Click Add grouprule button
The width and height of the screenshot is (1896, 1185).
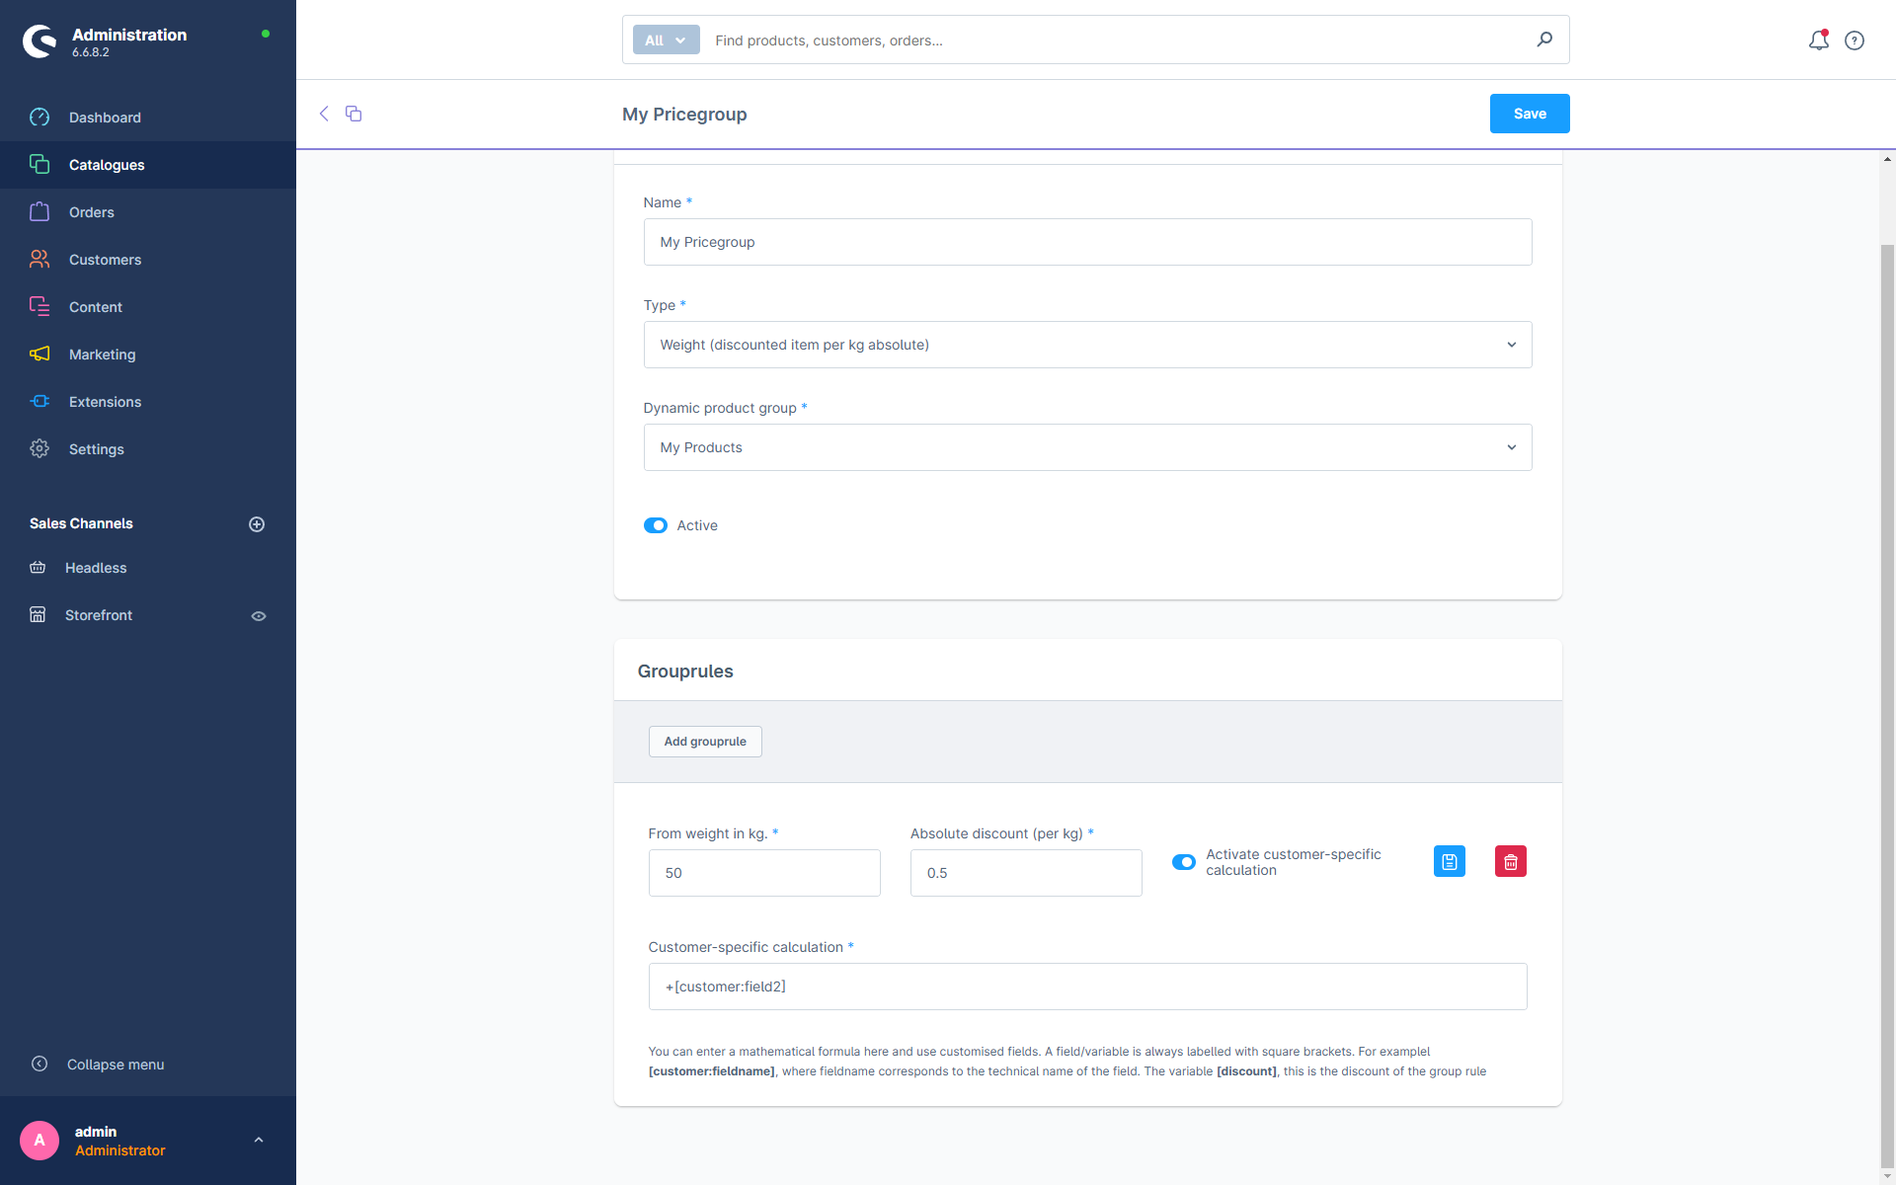(705, 742)
